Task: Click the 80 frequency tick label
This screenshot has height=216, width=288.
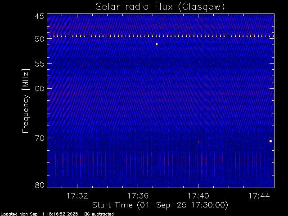Action: click(40, 185)
